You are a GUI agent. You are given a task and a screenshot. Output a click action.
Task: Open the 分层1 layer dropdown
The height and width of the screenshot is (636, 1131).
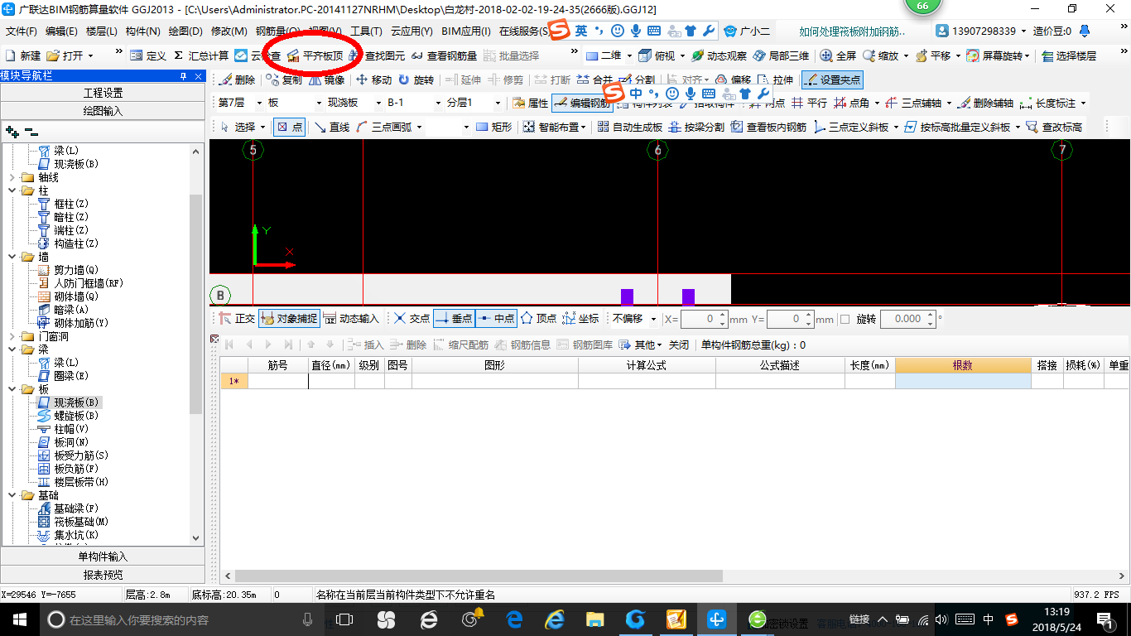(x=497, y=103)
